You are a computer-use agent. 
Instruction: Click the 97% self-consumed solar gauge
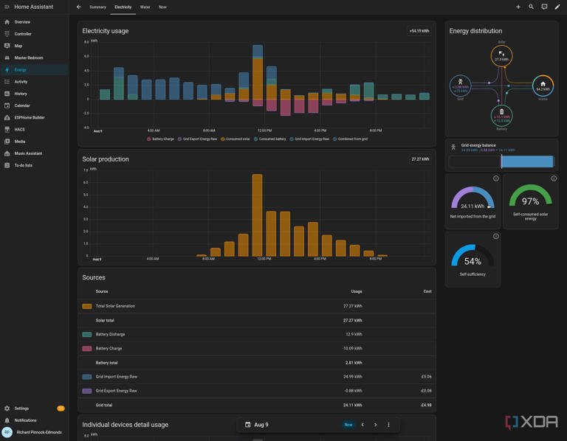point(531,196)
